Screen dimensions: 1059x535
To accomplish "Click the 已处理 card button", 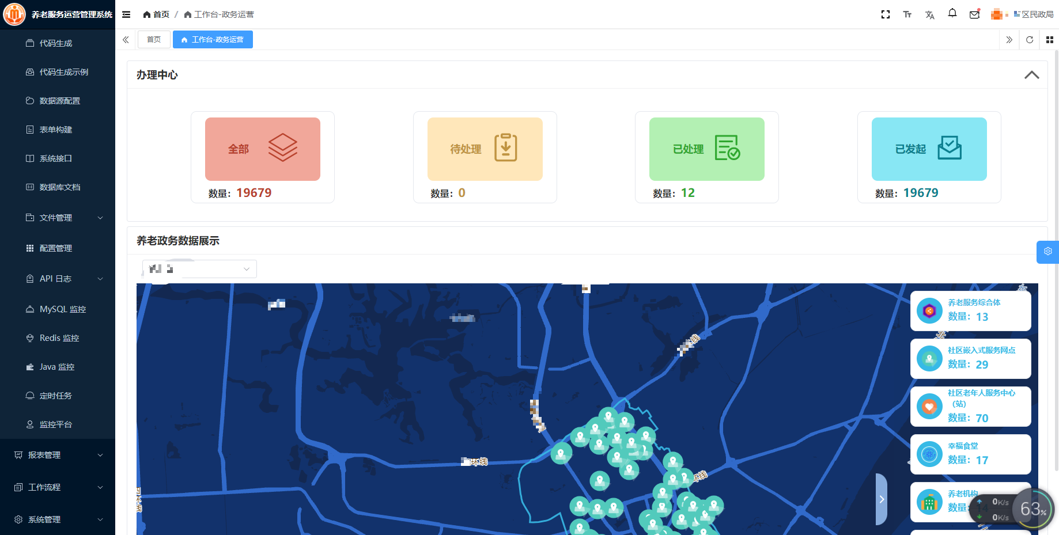I will 707,149.
